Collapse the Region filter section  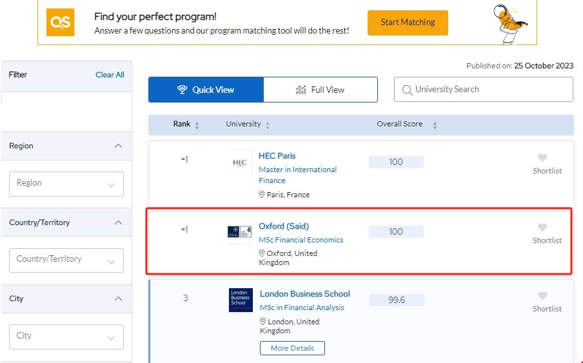118,146
